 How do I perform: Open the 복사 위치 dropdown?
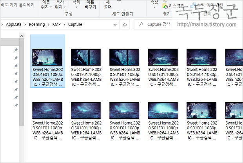click(60, 4)
